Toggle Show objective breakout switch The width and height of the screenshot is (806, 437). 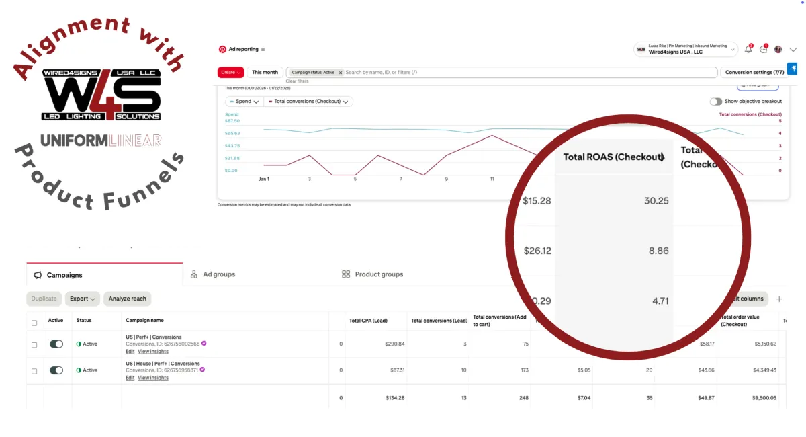715,102
